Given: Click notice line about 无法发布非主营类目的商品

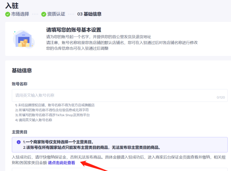Looking at the screenshot, I should pyautogui.click(x=92, y=147).
